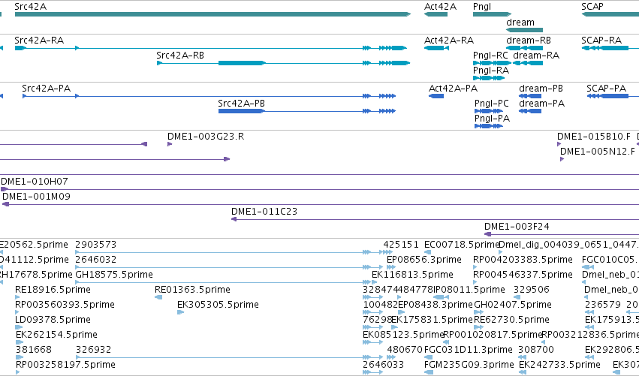The width and height of the screenshot is (639, 376).
Task: Click the EP08438.3prime EST label
Action: 436,305
